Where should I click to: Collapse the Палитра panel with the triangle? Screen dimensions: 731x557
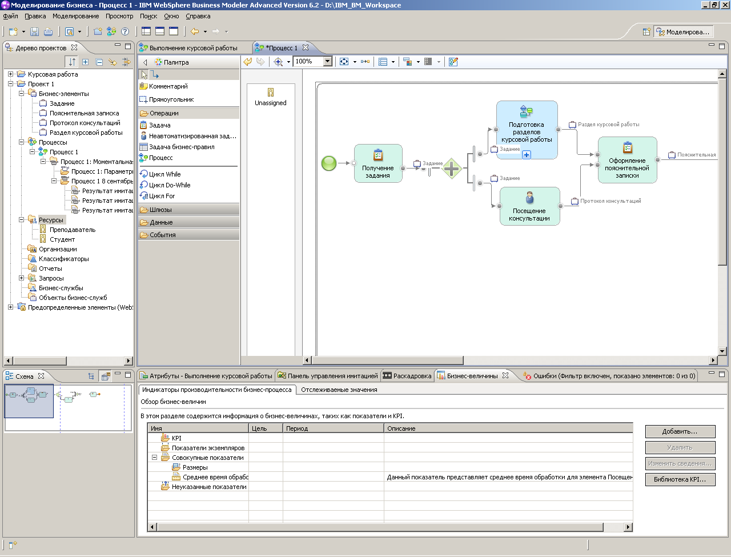point(145,62)
